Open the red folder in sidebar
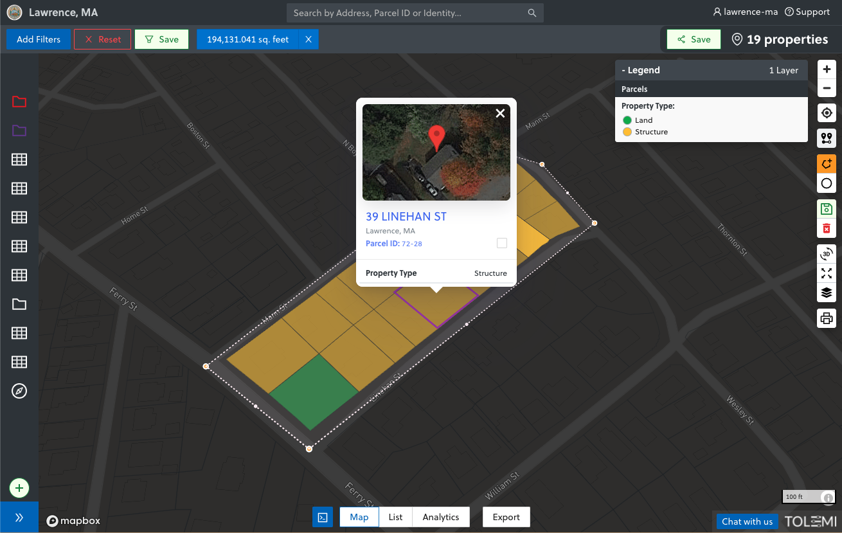This screenshot has height=533, width=842. click(19, 102)
